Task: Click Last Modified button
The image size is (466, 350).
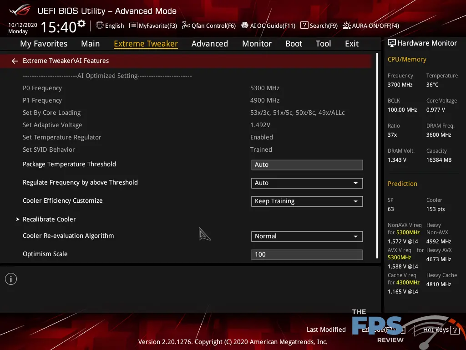Action: coord(326,329)
